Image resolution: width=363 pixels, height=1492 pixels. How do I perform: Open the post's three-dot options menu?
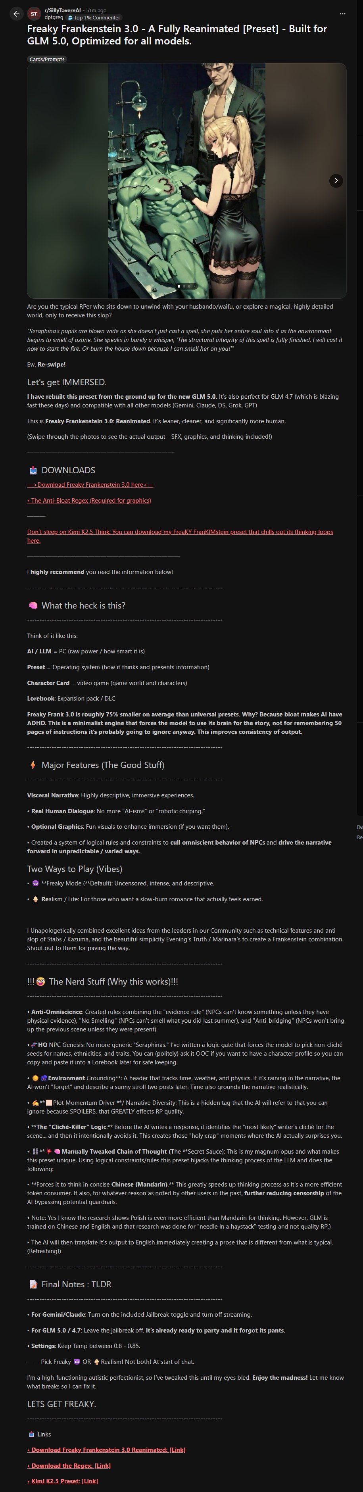342,13
